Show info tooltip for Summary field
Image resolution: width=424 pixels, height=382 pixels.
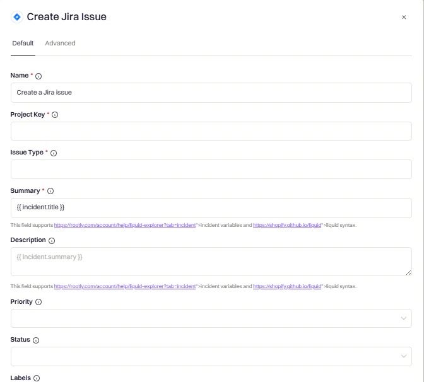(50, 191)
